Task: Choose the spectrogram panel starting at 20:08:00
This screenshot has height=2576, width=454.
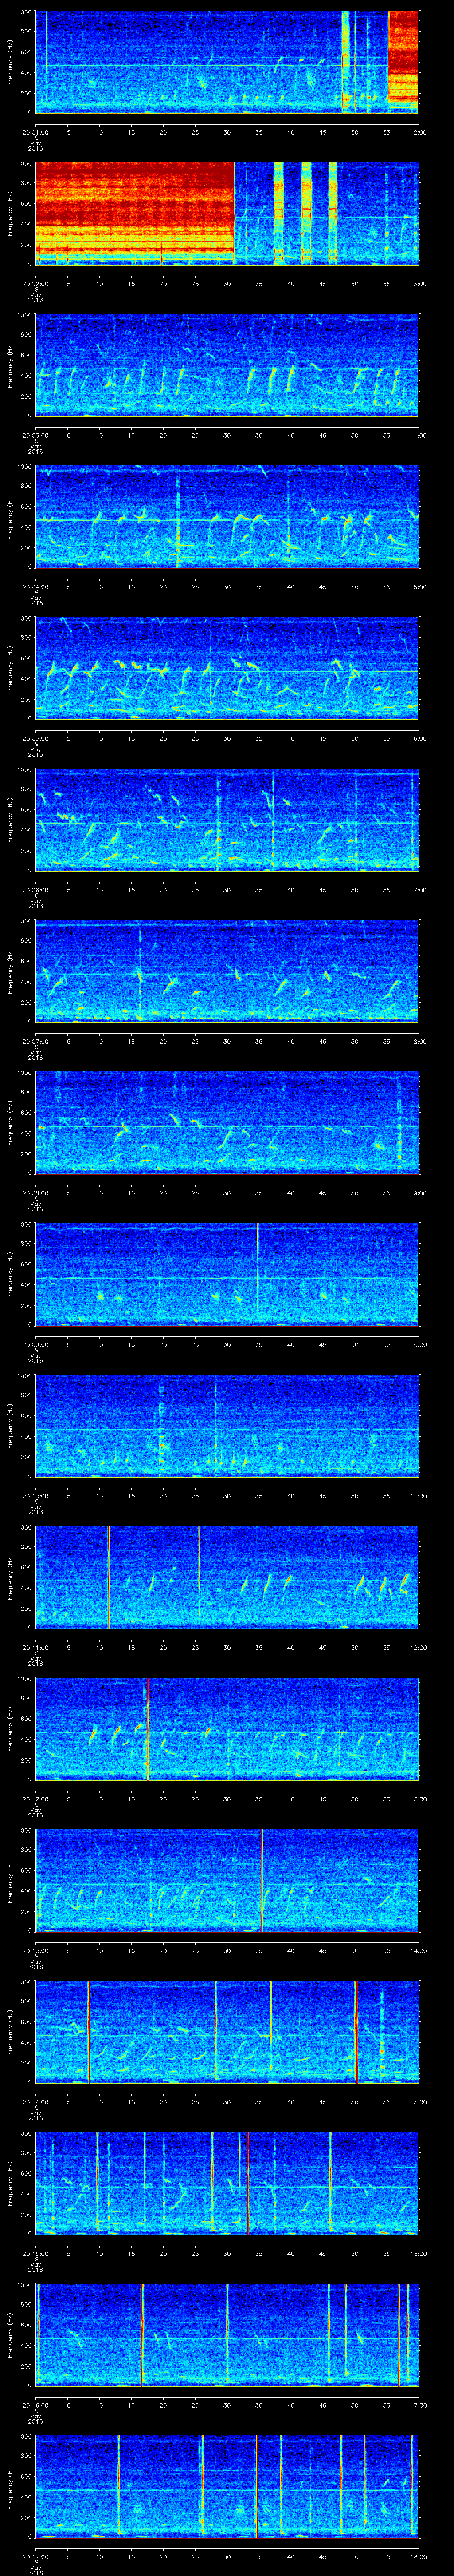Action: pyautogui.click(x=227, y=1123)
